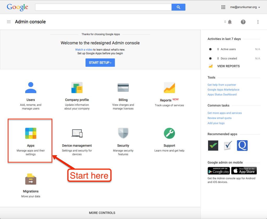Click the Add your logo link

point(216,123)
